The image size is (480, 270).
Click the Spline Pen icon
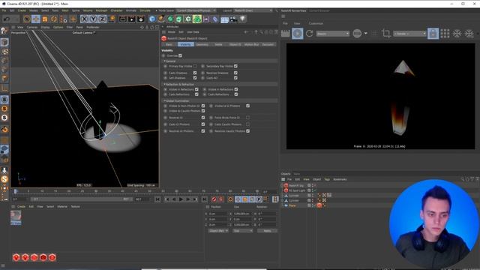pyautogui.click(x=161, y=19)
